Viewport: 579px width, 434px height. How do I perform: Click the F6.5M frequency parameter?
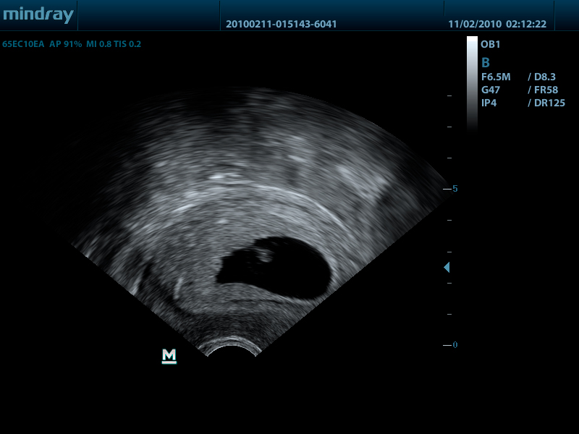(x=496, y=77)
